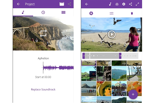Select the selected :15 seagull clip thumbnail
155x103 pixels.
pos(89,63)
